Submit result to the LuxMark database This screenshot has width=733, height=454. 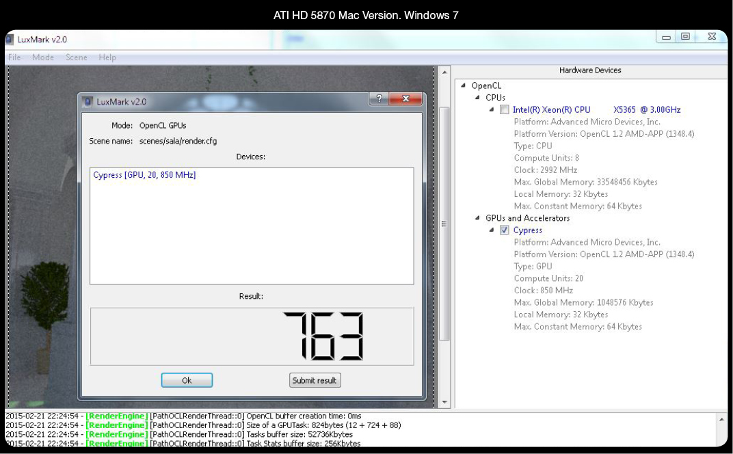(x=315, y=380)
